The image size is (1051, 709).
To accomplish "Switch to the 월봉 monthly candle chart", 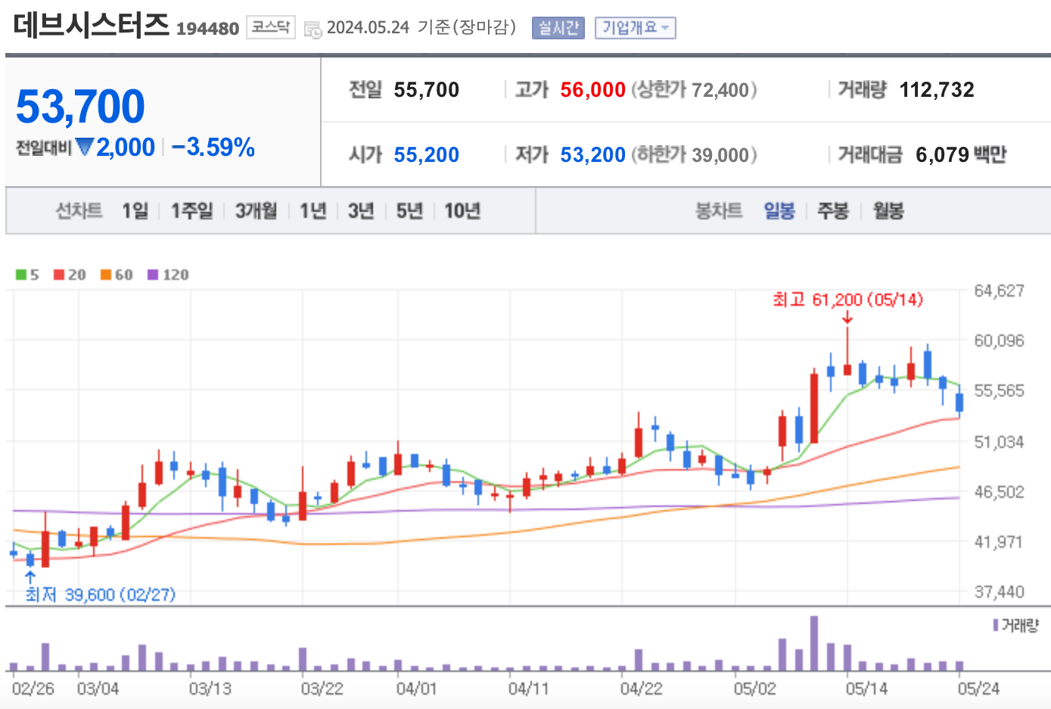I will click(888, 210).
